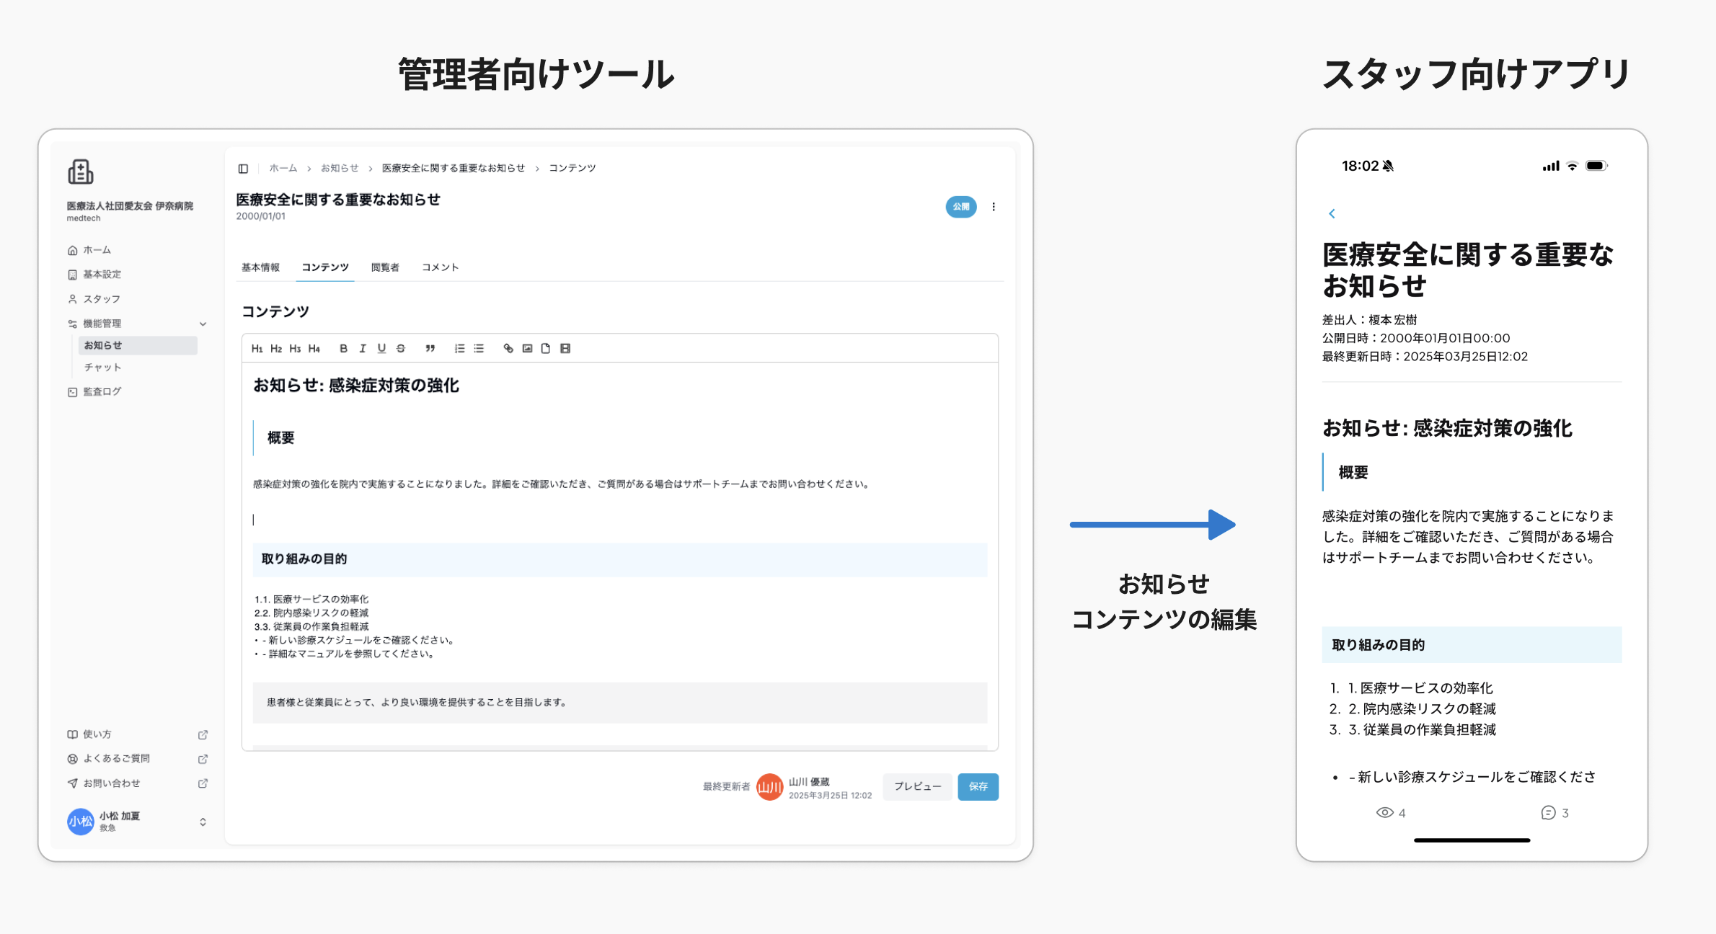Click the 保存 button
1716x934 pixels.
click(978, 787)
